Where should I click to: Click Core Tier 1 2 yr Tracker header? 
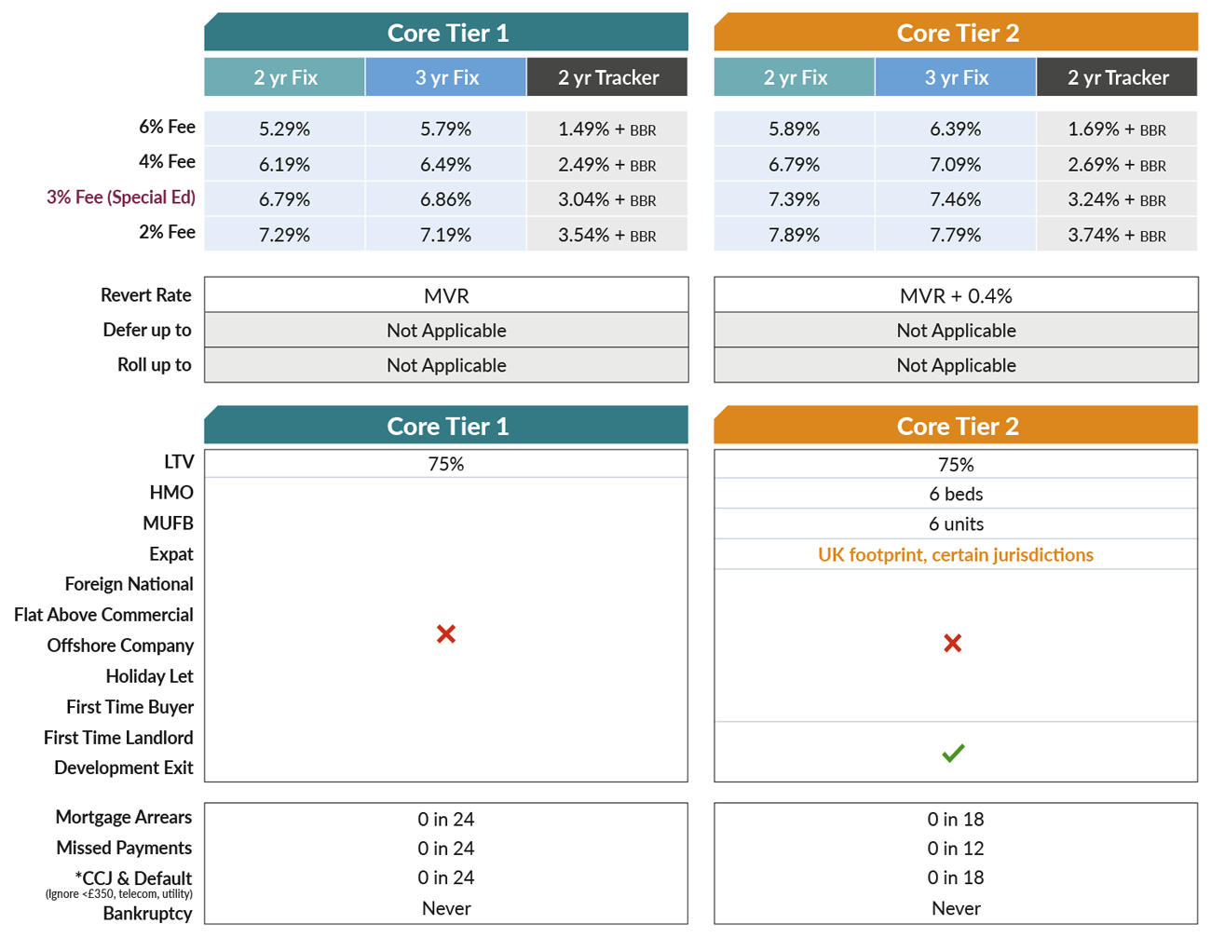607,77
